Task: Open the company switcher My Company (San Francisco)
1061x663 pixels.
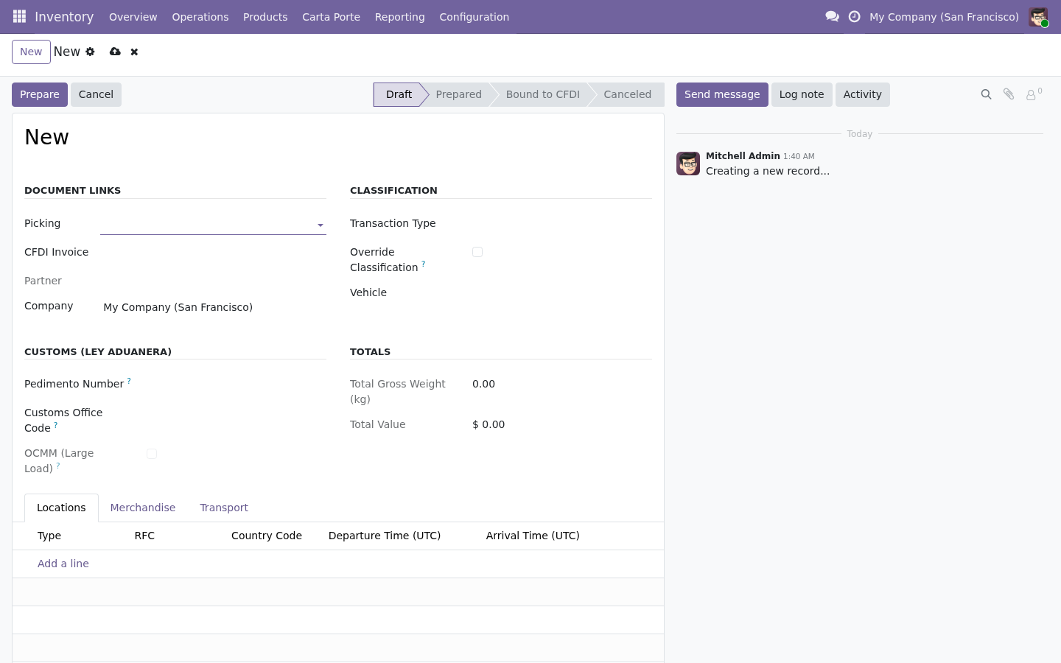Action: 944,16
